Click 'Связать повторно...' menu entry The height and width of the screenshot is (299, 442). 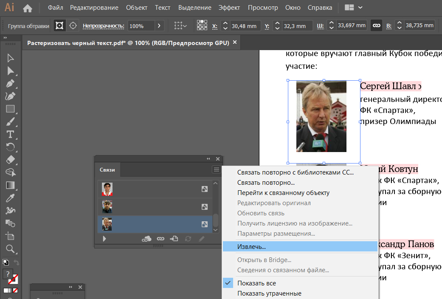point(266,183)
